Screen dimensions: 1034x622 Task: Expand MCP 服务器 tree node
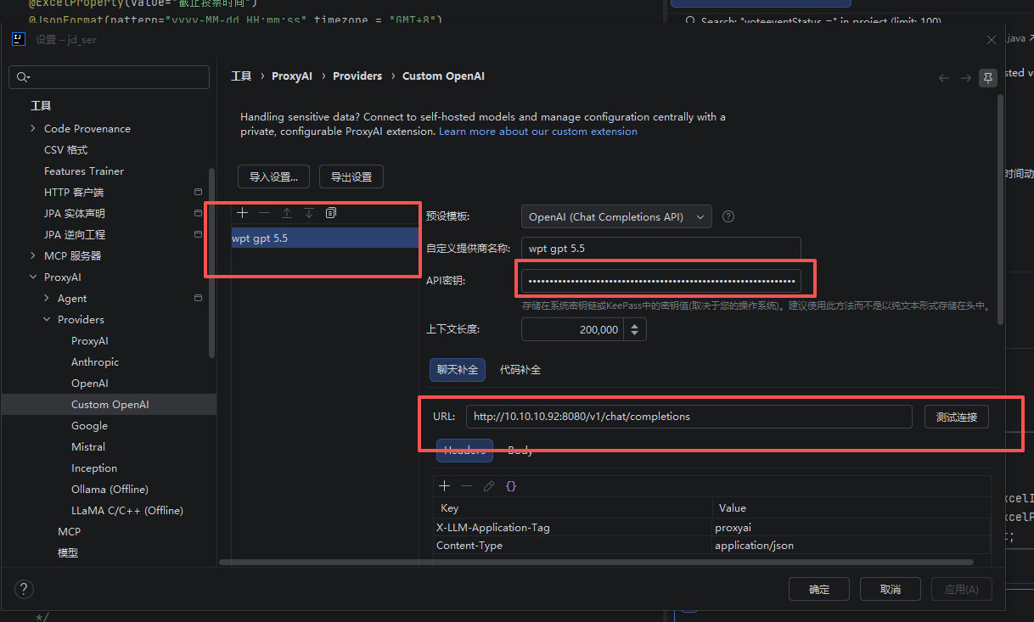click(33, 255)
